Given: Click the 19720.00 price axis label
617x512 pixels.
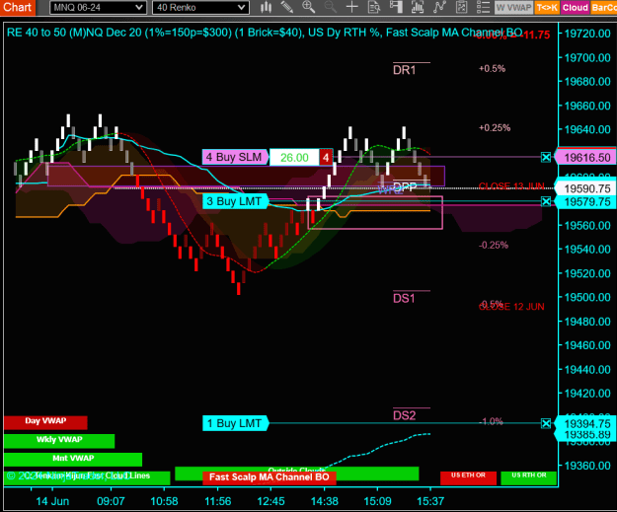Looking at the screenshot, I should click(x=587, y=34).
